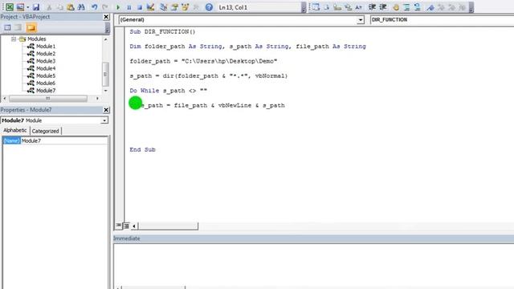Switch to Full Module View button
514x289 pixels.
[126, 226]
